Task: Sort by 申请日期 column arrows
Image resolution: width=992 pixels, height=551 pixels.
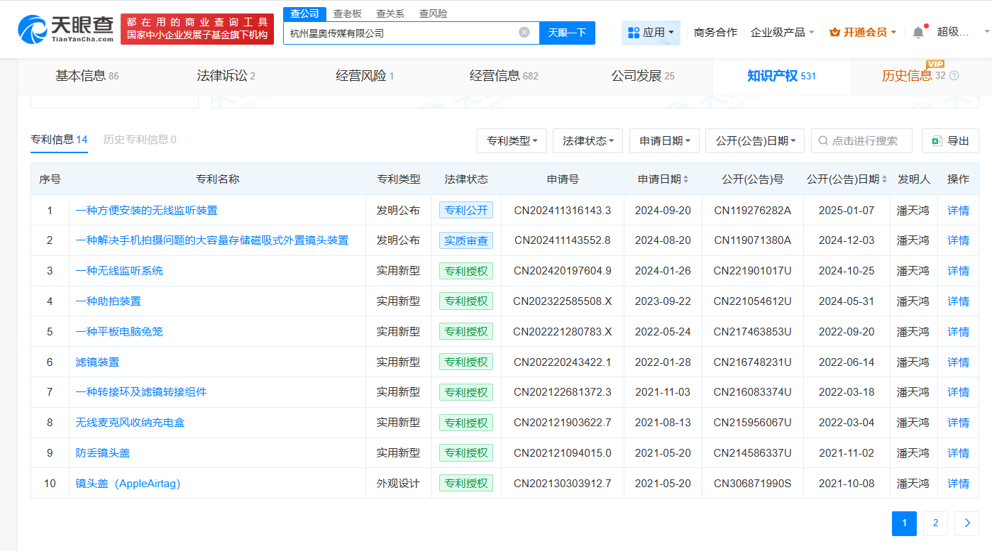Action: tap(685, 179)
